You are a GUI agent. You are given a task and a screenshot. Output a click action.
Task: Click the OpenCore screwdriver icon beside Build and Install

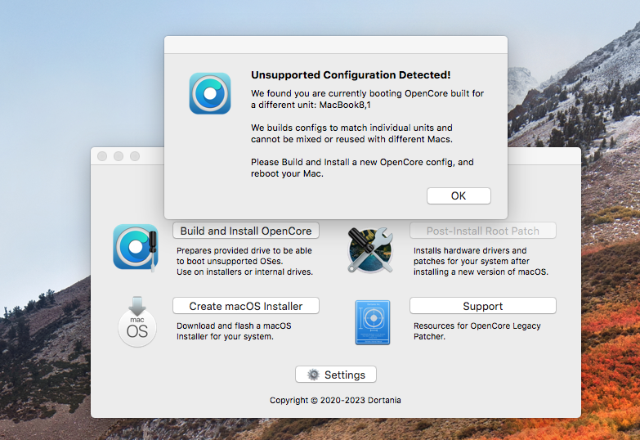click(136, 247)
